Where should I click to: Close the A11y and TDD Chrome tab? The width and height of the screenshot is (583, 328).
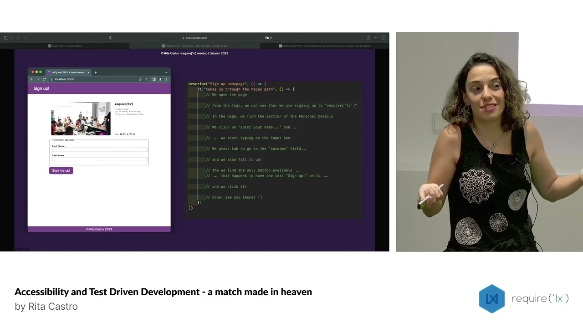click(88, 72)
